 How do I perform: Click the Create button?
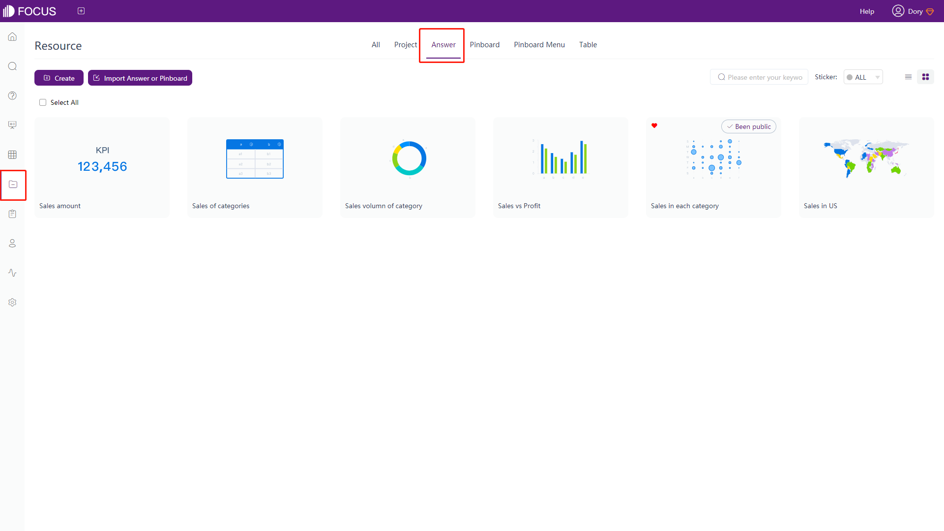pos(59,78)
